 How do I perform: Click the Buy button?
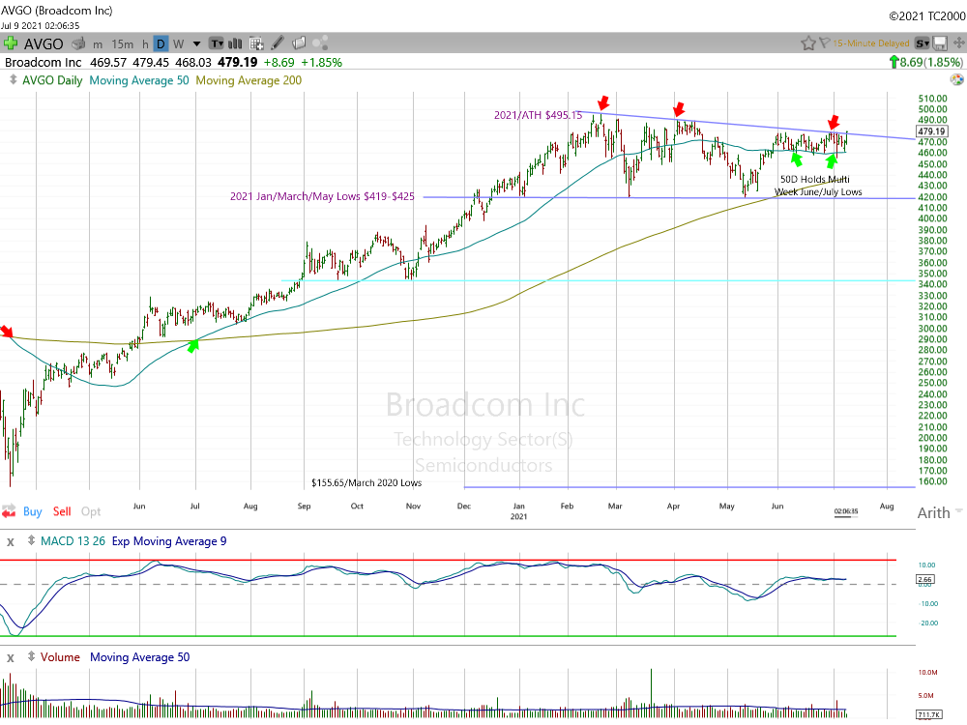click(33, 511)
